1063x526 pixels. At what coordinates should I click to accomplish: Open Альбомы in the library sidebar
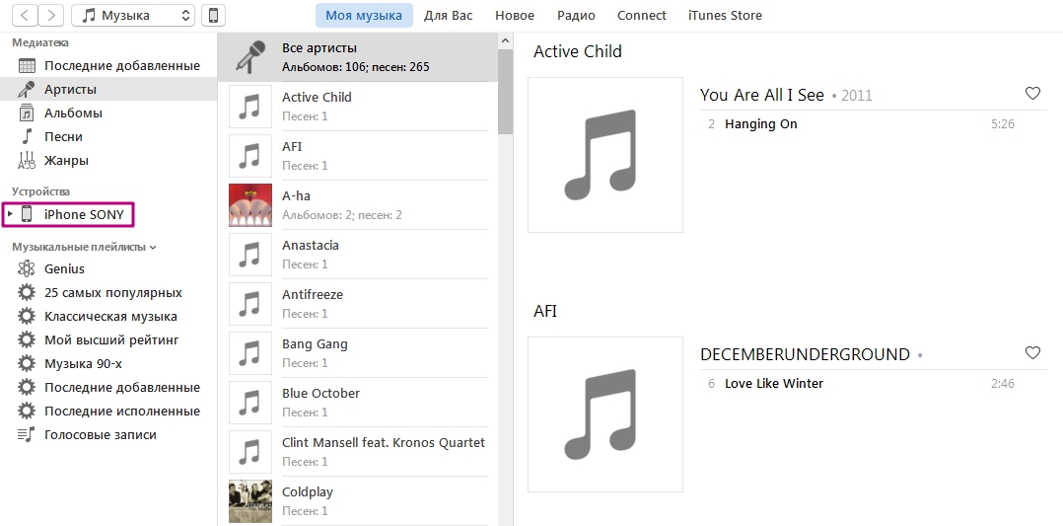[x=73, y=113]
